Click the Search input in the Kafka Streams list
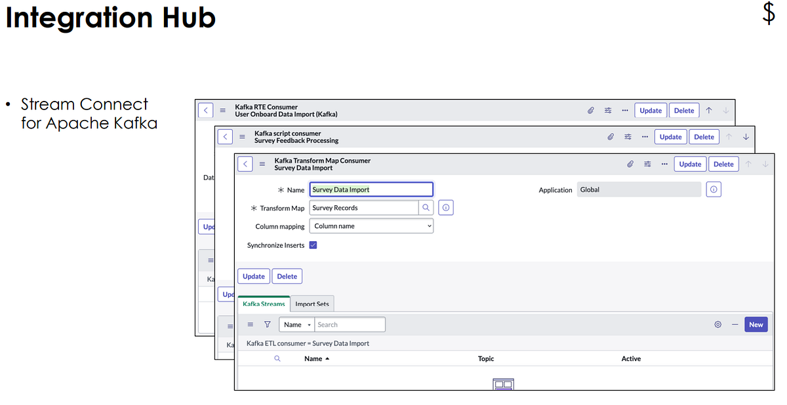 tap(350, 324)
